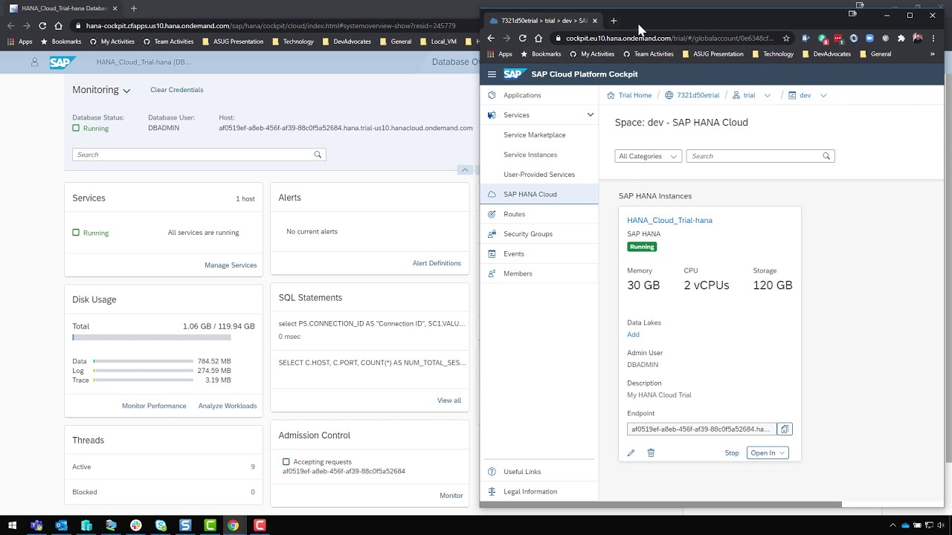952x535 pixels.
Task: Select Service Instances in sidebar
Action: click(x=539, y=155)
